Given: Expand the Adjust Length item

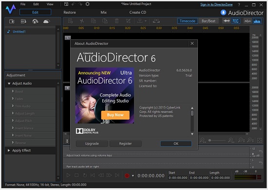Looking at the screenshot, I should click(13, 113).
